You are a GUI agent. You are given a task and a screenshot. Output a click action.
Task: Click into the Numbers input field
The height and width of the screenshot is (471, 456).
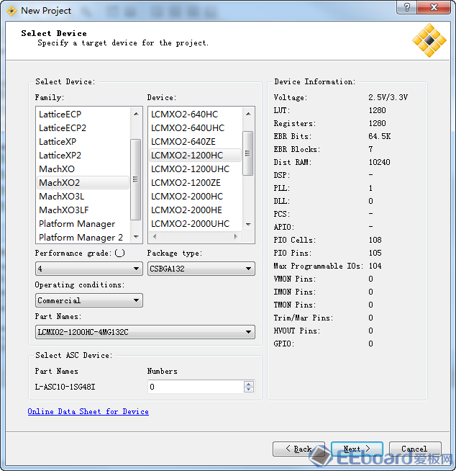click(x=194, y=387)
